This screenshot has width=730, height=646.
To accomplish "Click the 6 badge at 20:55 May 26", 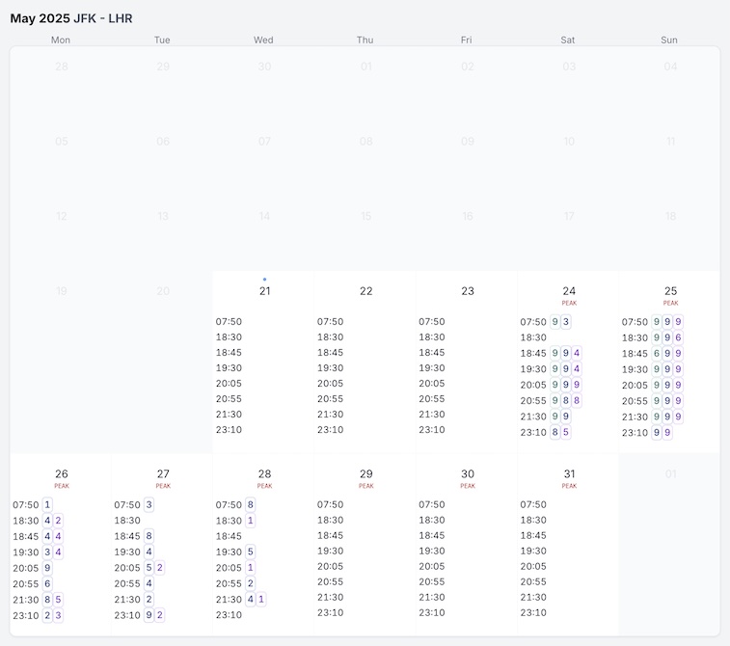I will 47,583.
